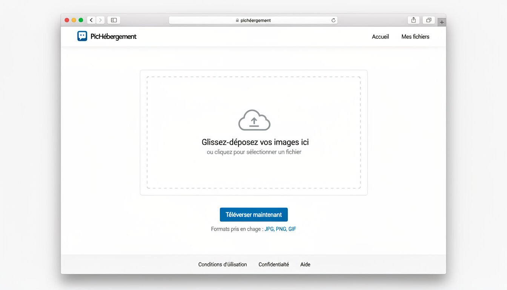
Task: Open a new tab with the plus button
Action: pyautogui.click(x=441, y=22)
